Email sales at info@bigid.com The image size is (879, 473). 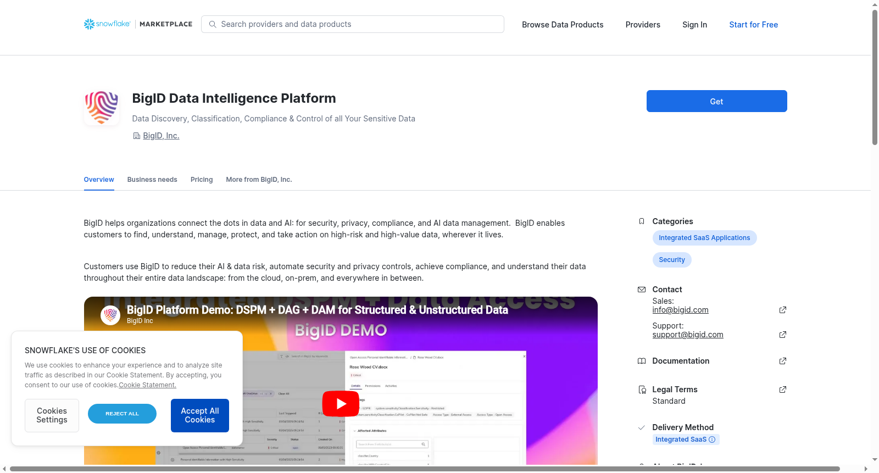pyautogui.click(x=680, y=310)
